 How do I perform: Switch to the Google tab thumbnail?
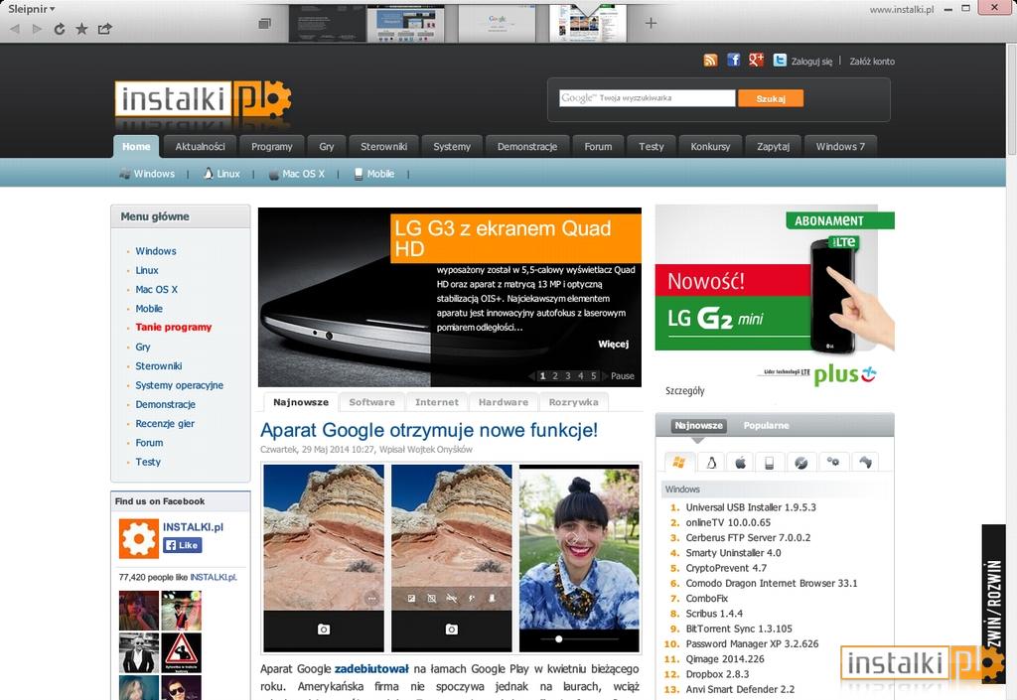pyautogui.click(x=498, y=24)
